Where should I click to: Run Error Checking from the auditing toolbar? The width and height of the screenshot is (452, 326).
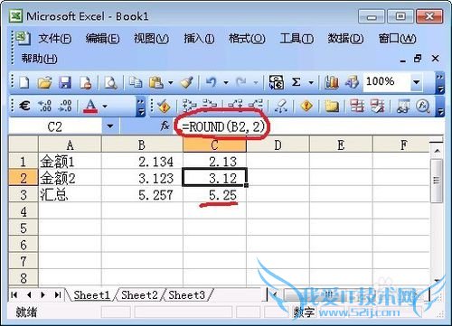[164, 106]
